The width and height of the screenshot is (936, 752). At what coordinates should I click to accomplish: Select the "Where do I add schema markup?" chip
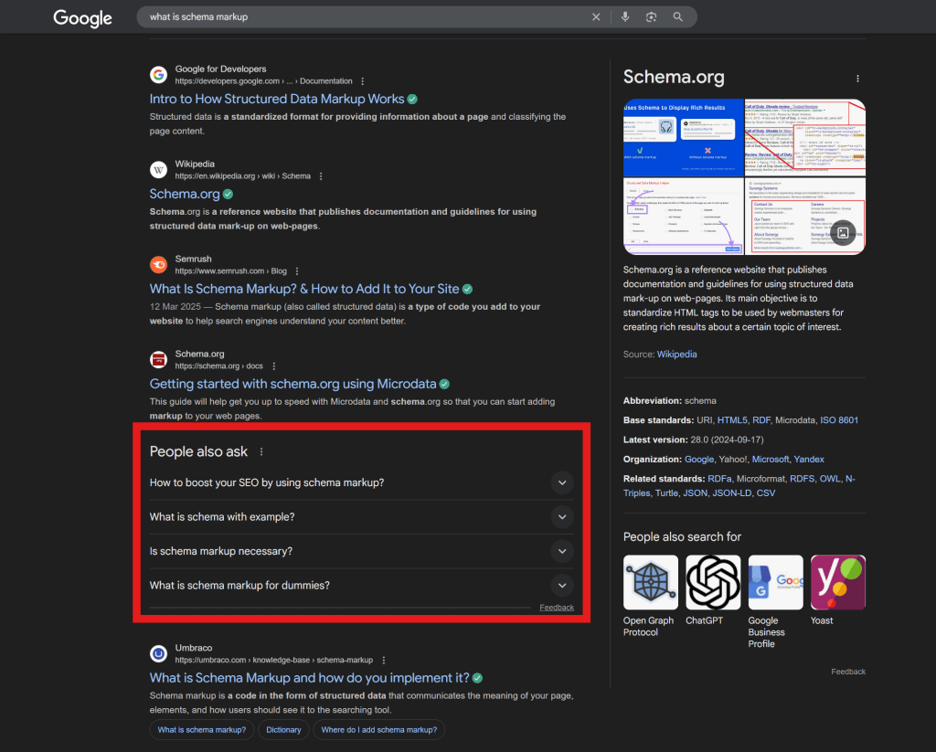pos(378,730)
